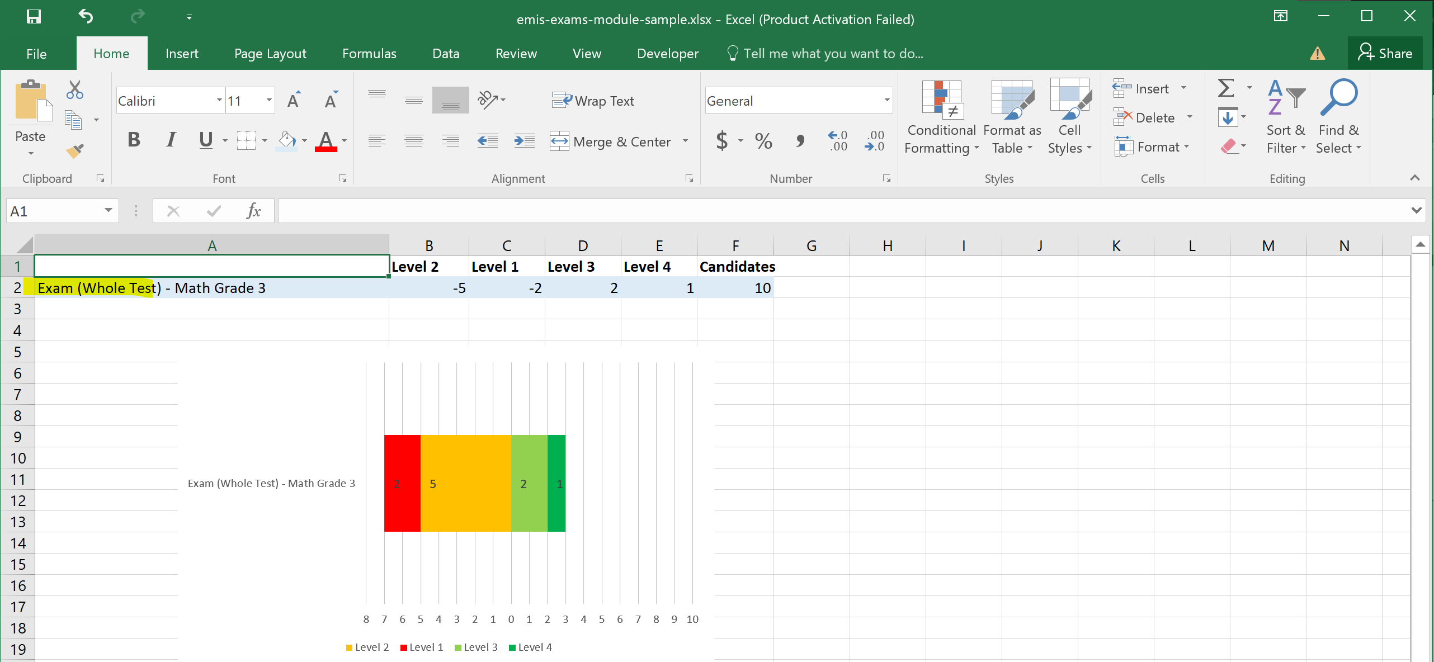Click the Format Painter brush icon
This screenshot has height=662, width=1434.
74,150
